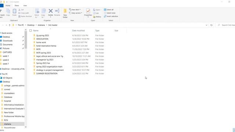Switch to the View ribbon tab
The height and width of the screenshot is (132, 235).
25,5
